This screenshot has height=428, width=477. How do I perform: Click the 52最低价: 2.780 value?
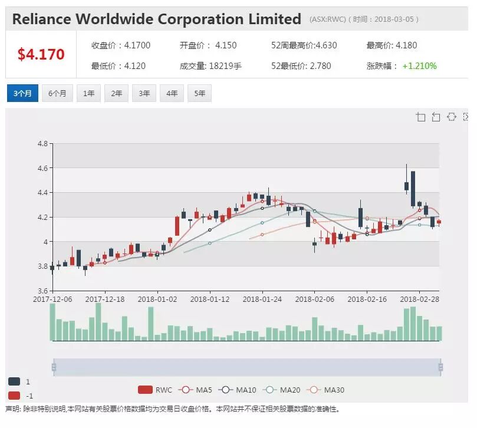click(301, 65)
